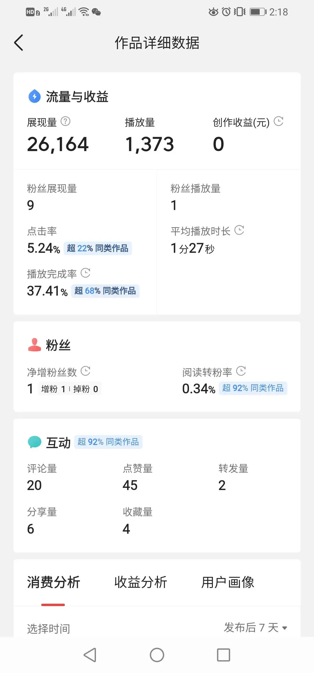Switch to the 用户画像 tab
314x673 pixels.
(228, 582)
